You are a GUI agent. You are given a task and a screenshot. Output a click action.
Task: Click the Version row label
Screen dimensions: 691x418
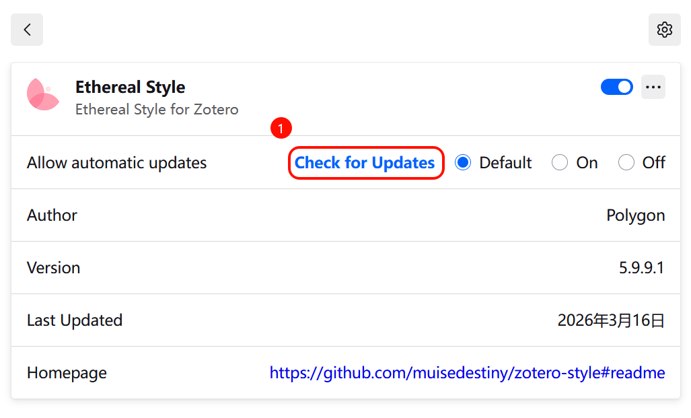tap(54, 268)
